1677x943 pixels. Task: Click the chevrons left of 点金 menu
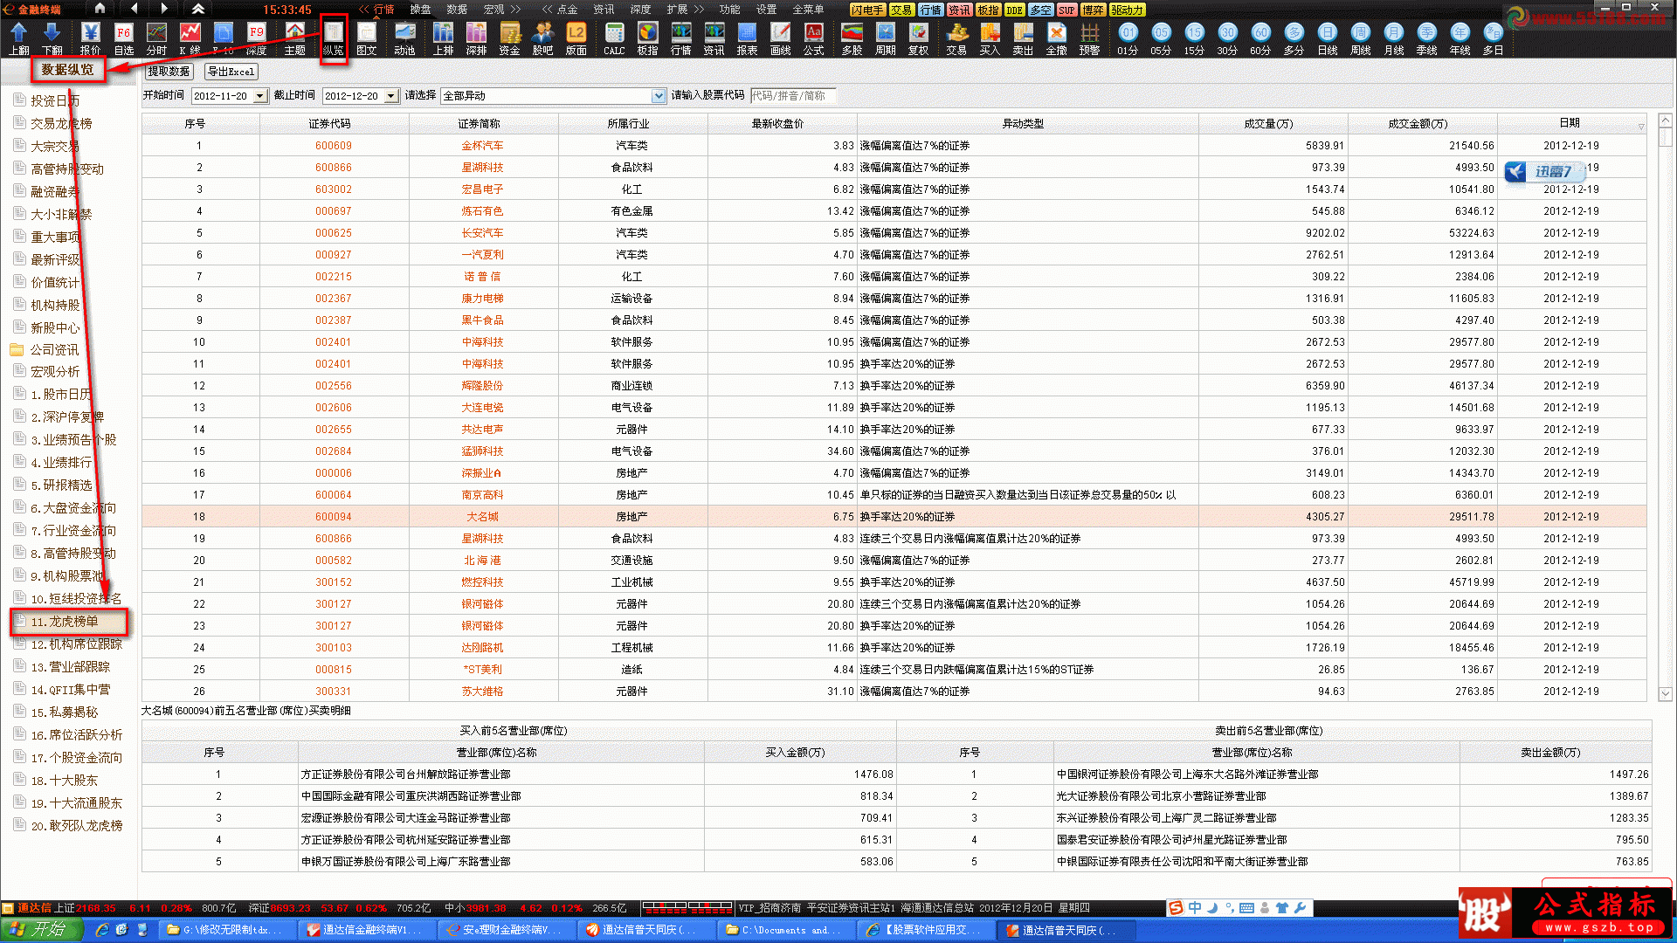pos(547,9)
